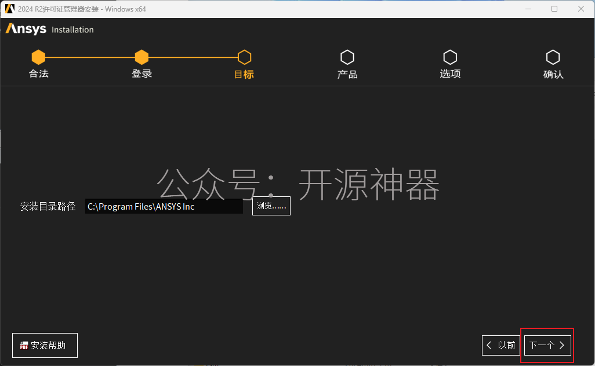
Task: Maximize the installer window
Action: 554,9
